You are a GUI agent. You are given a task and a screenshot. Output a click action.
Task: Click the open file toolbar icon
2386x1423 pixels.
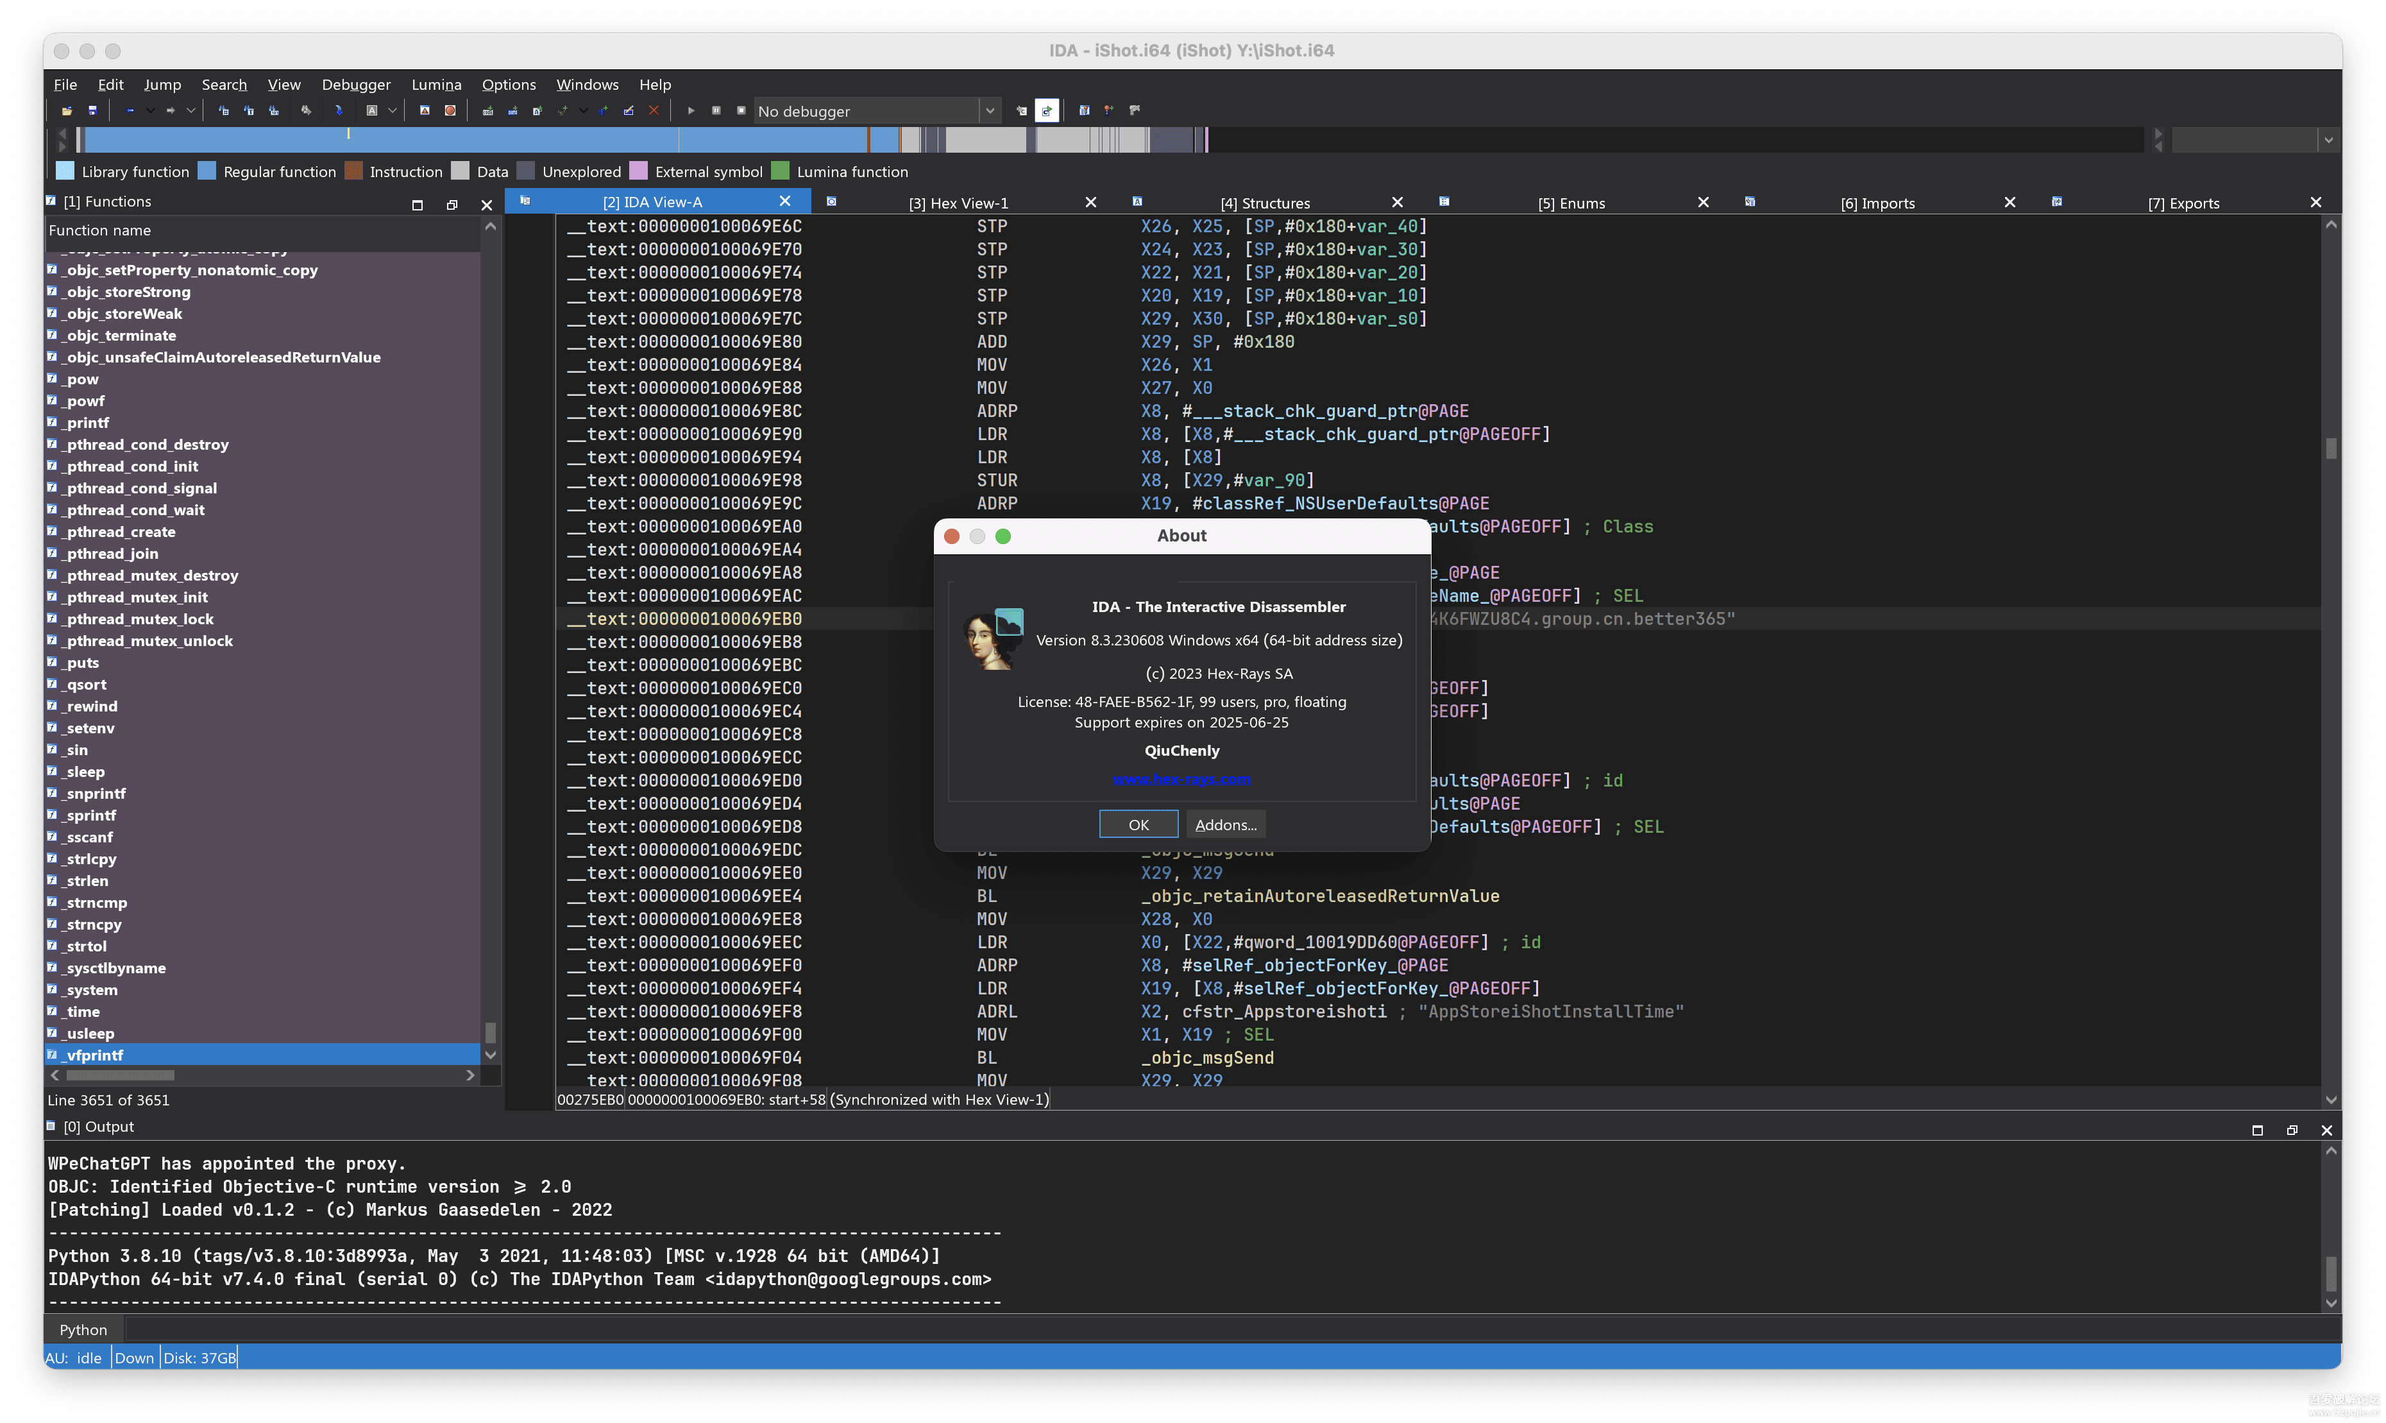pos(67,111)
